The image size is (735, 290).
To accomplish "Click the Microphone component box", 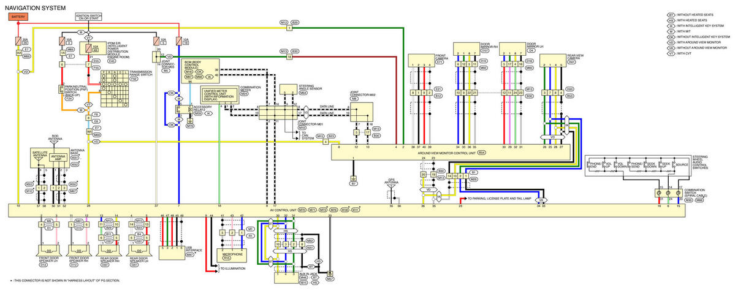I will click(232, 256).
